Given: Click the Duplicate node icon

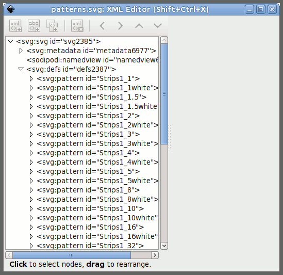Looking at the screenshot, I should coord(53,26).
